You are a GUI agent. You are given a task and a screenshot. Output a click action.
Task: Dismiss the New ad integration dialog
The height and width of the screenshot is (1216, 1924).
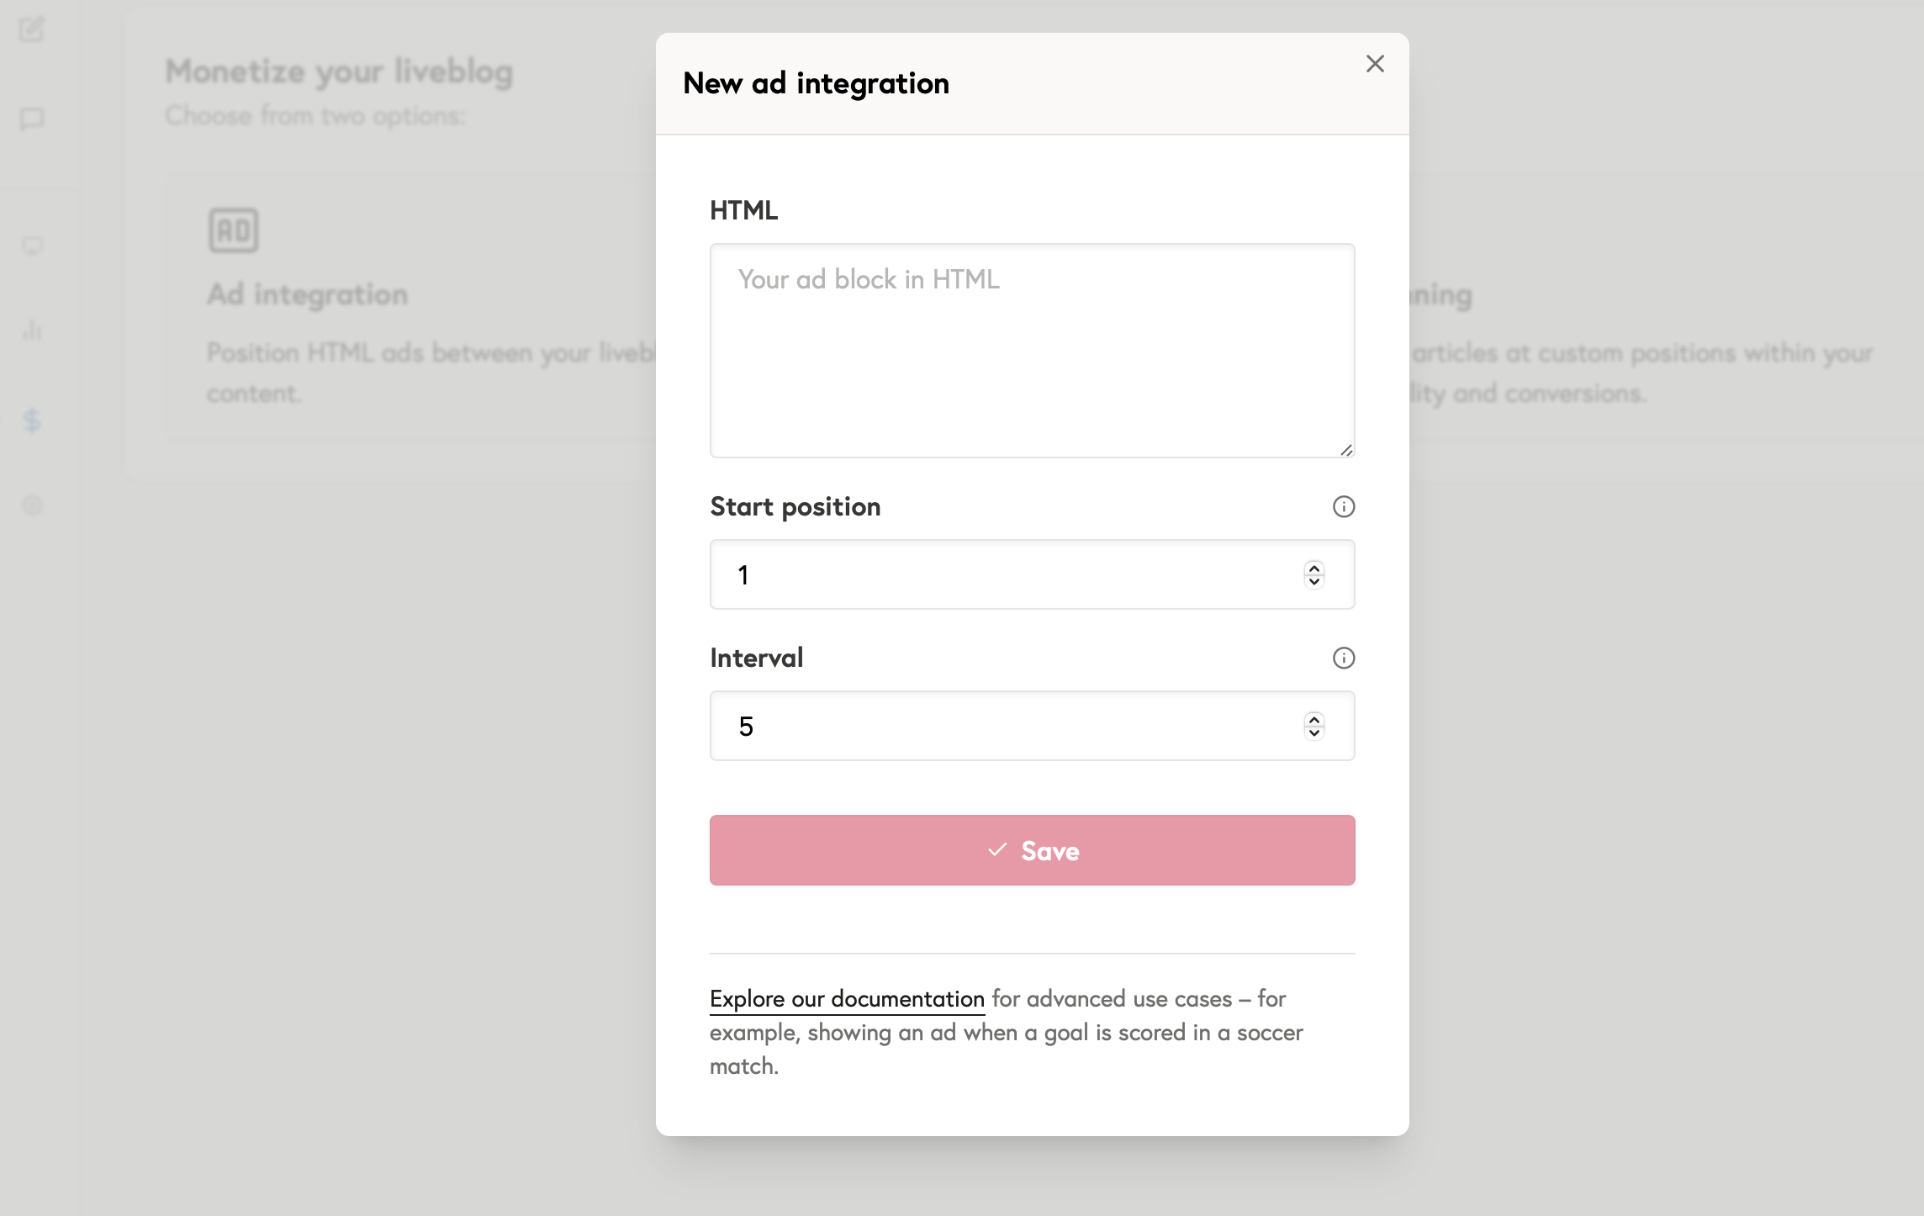(x=1374, y=64)
